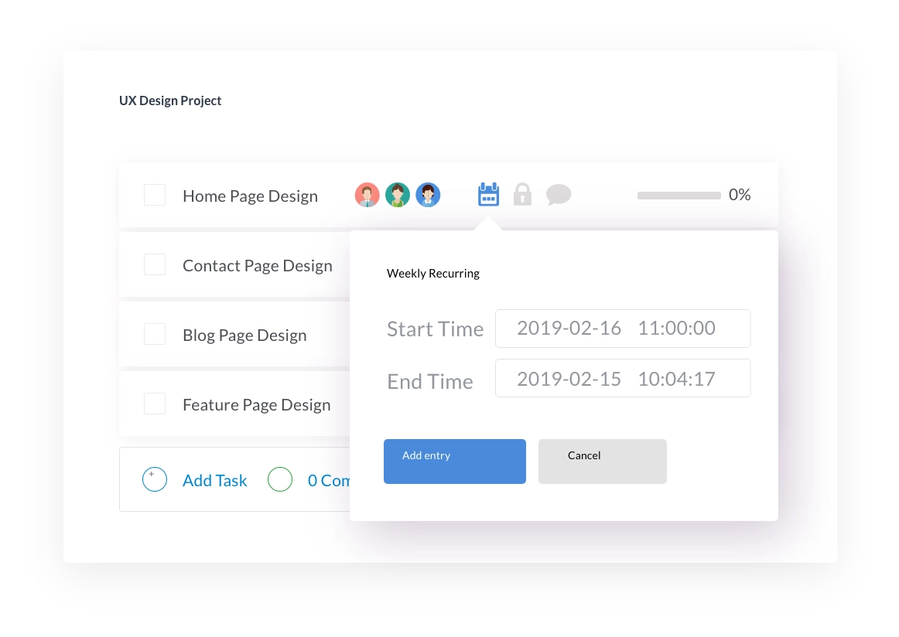Click the End Time date field
This screenshot has width=899, height=637.
tap(622, 378)
